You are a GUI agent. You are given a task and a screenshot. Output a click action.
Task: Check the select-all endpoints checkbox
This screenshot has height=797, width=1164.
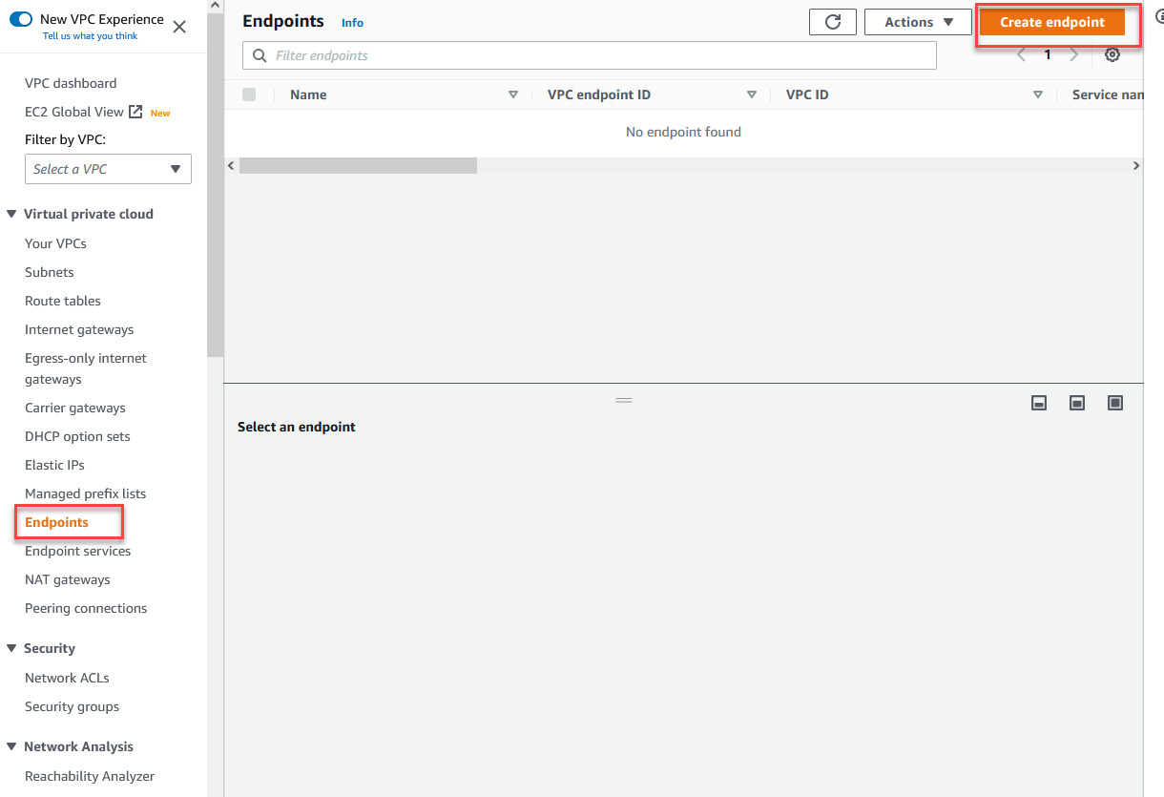click(x=249, y=94)
